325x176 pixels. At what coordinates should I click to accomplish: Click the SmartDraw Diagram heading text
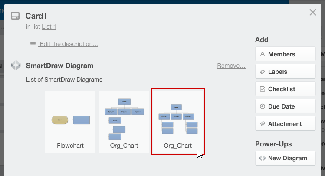pyautogui.click(x=59, y=66)
